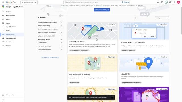The height and width of the screenshot is (102, 182).
Task: Click Show browser or device location title
Action: [133, 42]
